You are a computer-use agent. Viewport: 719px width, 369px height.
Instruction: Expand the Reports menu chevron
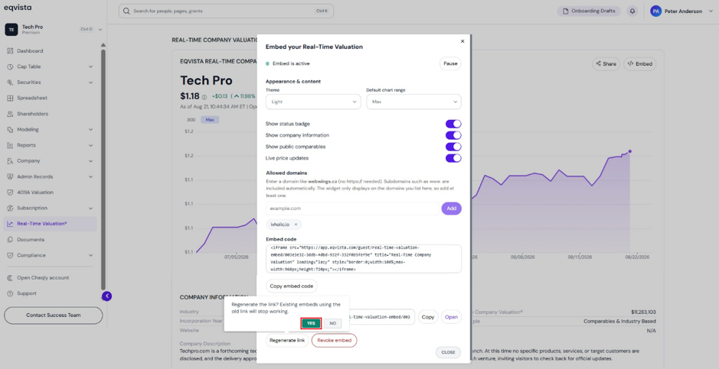[91, 145]
